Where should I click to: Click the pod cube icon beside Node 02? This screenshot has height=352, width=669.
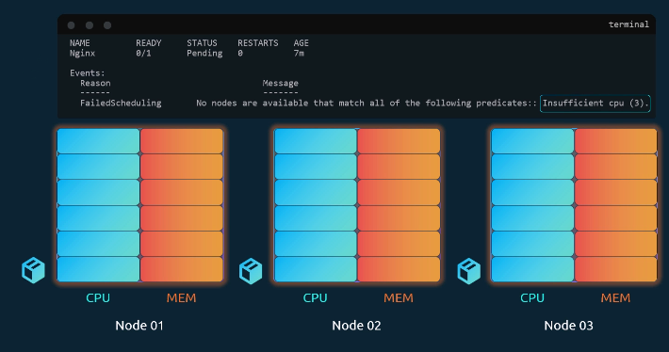[251, 271]
